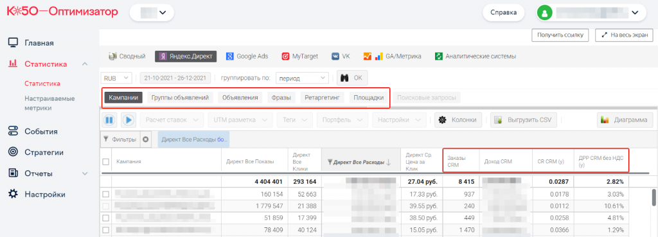
Task: Open Настраиваемые метрики sub-item
Action: [x=49, y=103]
